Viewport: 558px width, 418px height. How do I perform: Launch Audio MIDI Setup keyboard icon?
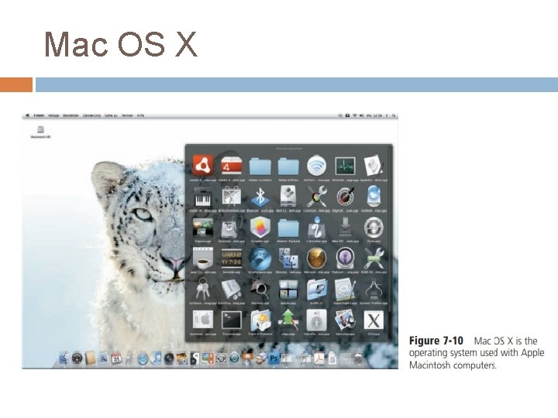point(203,197)
